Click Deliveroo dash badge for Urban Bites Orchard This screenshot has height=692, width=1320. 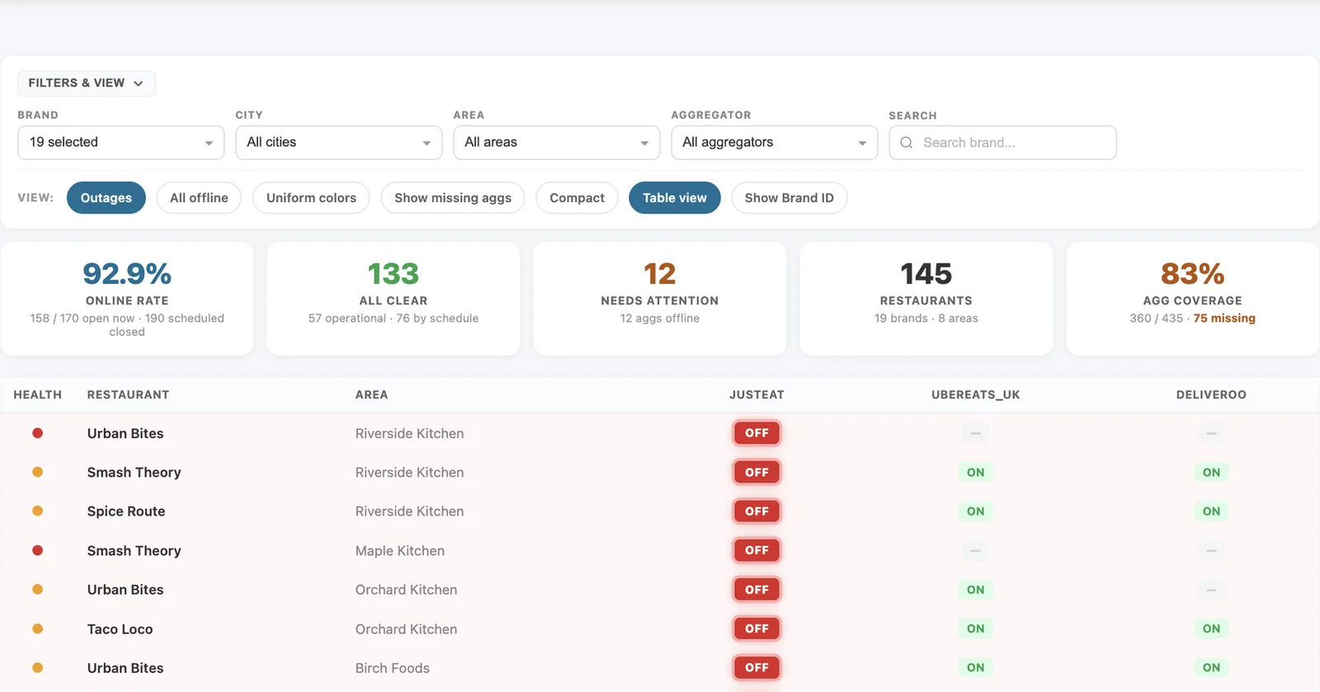point(1211,590)
